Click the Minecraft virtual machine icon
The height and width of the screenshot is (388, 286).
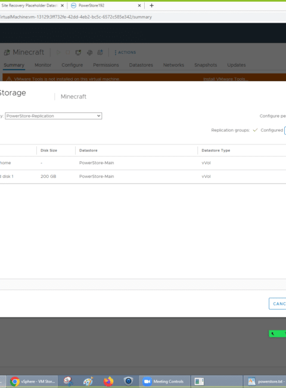click(7, 52)
